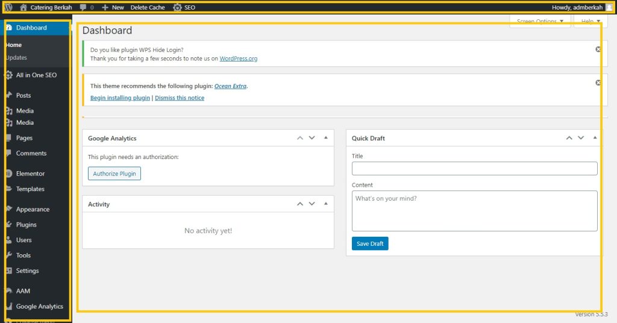The image size is (617, 323).
Task: Click the Users icon in sidebar
Action: [x=9, y=240]
